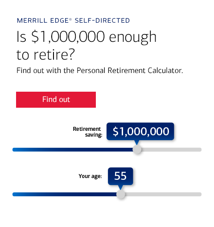Click the Your age label
The height and width of the screenshot is (227, 214).
90,176
